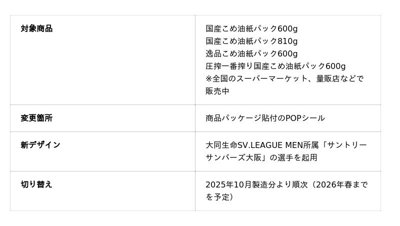Screen dimensions: 400x226
Task: Select the 逸品こめ油紙パック600g product line
Action: pyautogui.click(x=251, y=53)
